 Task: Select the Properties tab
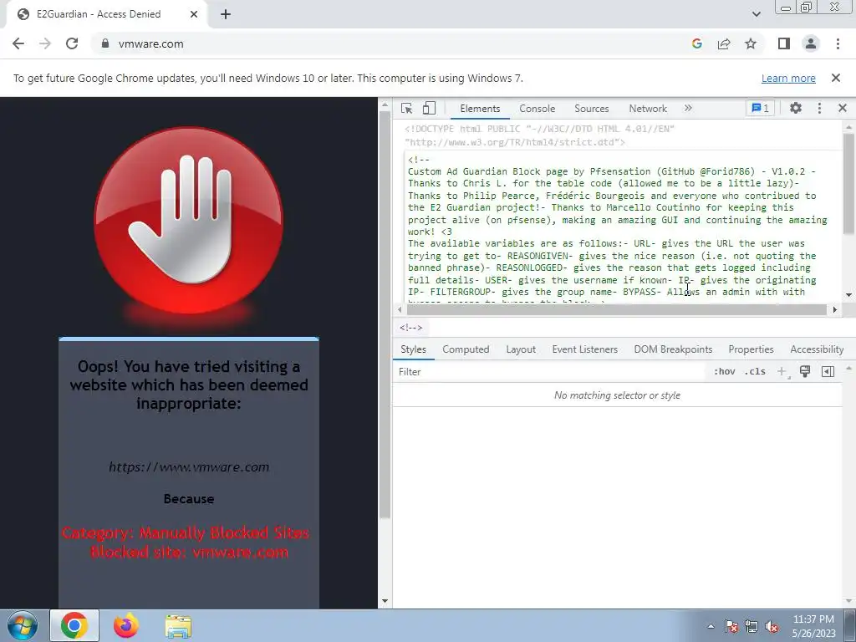click(751, 349)
